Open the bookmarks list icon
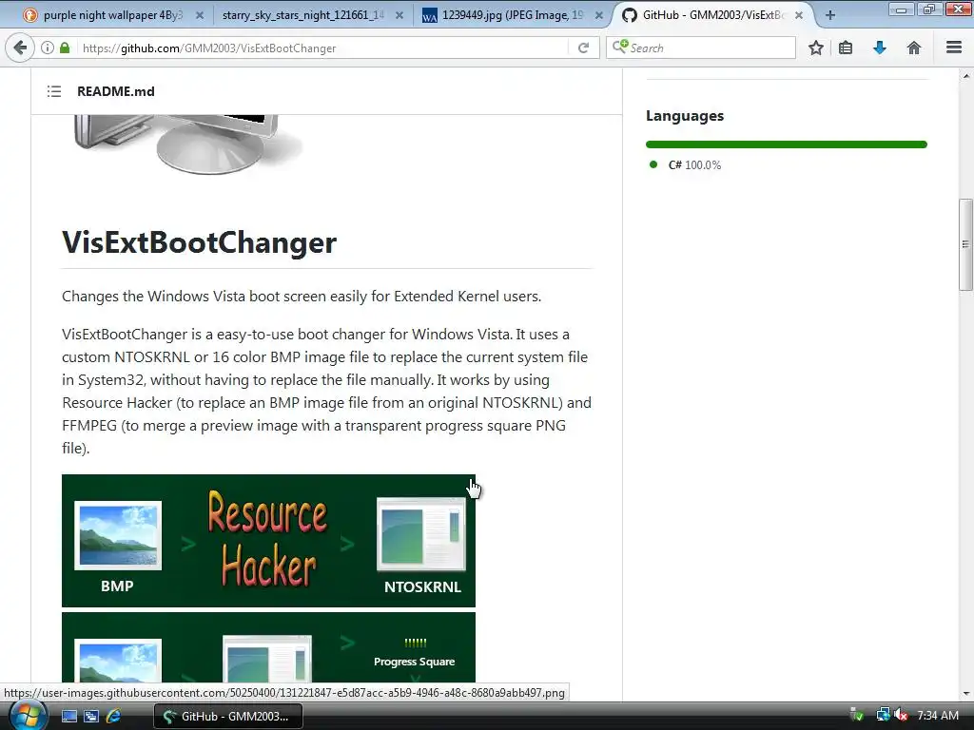This screenshot has height=730, width=974. pos(846,48)
